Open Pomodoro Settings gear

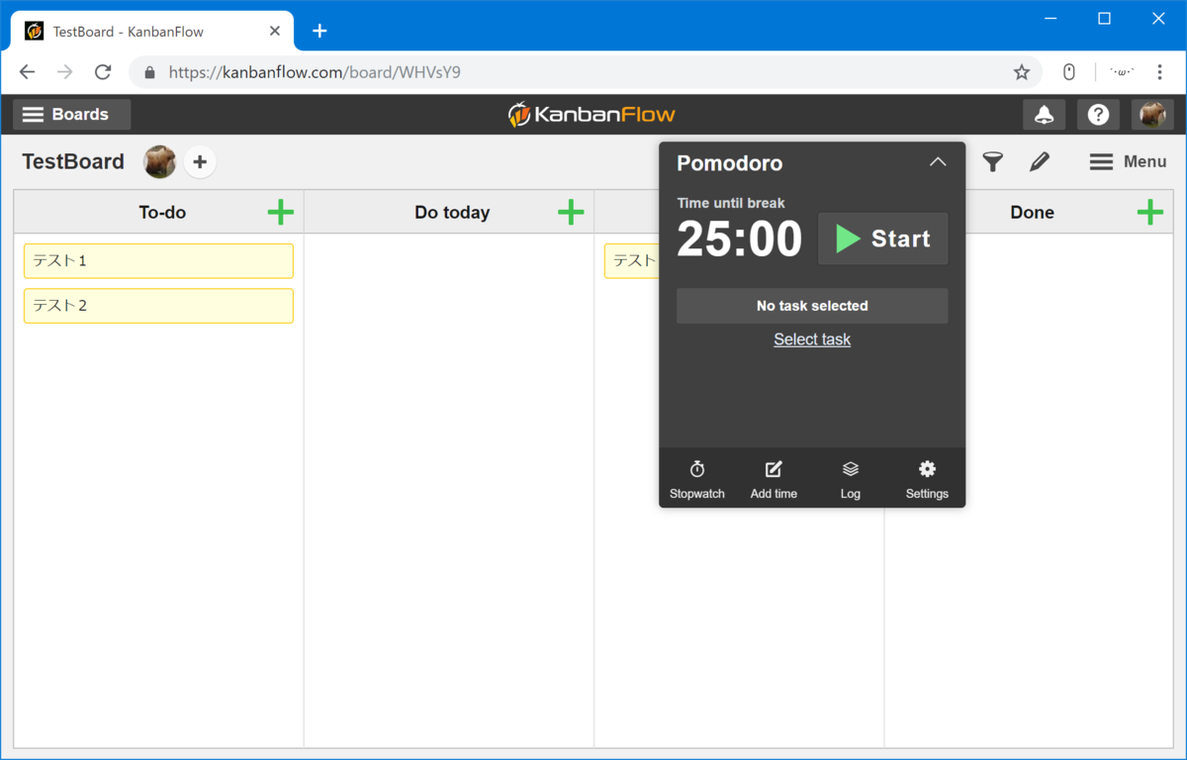pos(927,479)
